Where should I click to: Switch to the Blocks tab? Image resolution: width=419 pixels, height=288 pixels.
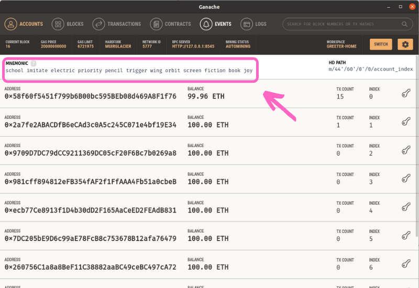point(68,24)
